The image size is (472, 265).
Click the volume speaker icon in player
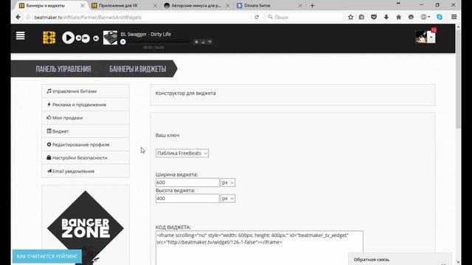tap(96, 38)
